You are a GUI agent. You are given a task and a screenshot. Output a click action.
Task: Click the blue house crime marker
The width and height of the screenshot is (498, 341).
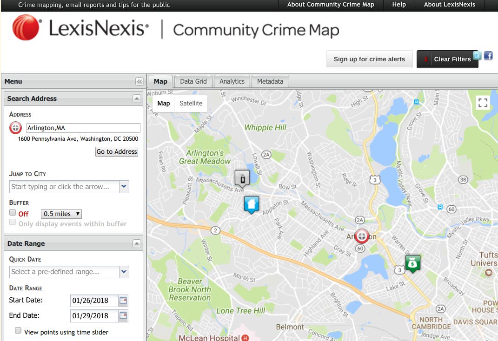(251, 204)
